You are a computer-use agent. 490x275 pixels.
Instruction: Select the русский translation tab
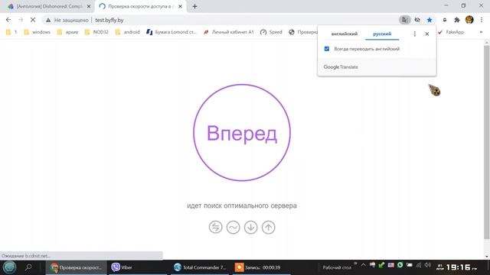click(x=382, y=34)
